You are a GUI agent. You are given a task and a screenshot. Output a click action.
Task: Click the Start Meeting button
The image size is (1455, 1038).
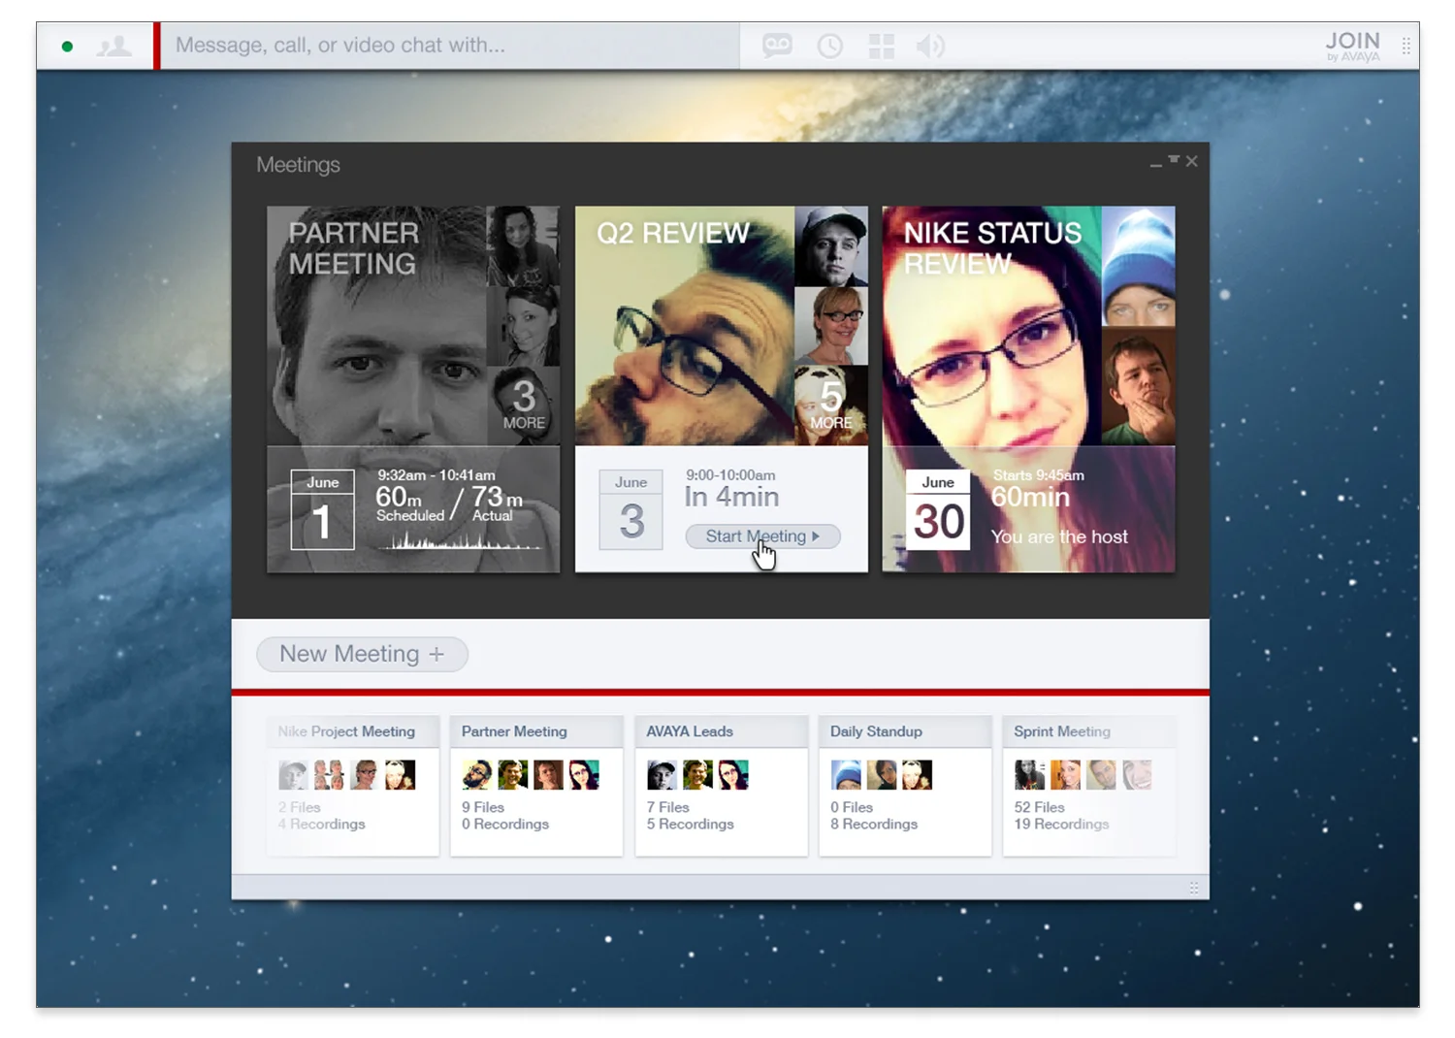click(x=762, y=536)
